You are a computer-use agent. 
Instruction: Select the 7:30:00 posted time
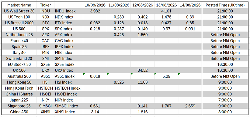click(225, 100)
